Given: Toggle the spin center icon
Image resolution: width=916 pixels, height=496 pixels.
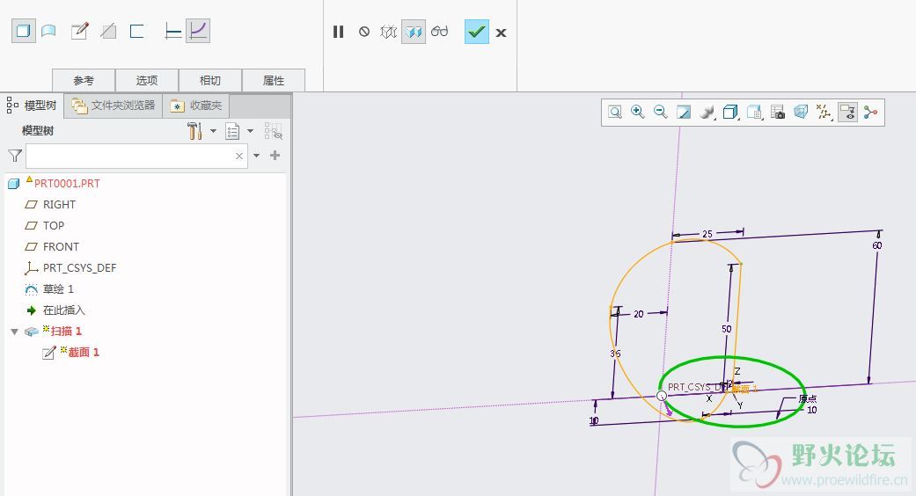Looking at the screenshot, I should click(x=870, y=112).
